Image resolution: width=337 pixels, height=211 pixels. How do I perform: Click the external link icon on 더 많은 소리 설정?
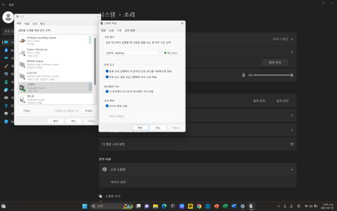(x=292, y=144)
